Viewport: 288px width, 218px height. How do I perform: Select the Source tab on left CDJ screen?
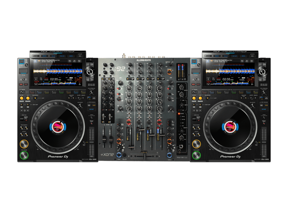(35, 56)
